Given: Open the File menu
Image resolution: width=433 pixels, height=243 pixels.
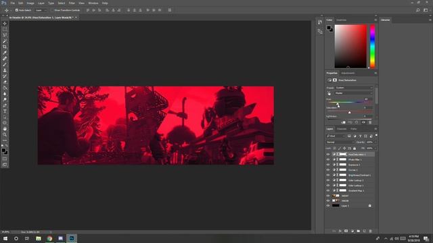Looking at the screenshot, I should point(12,3).
